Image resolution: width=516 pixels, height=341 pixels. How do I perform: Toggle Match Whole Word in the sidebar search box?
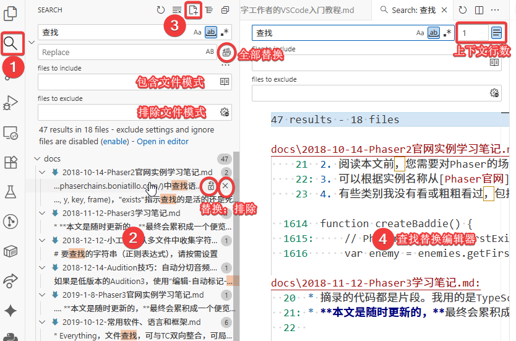[x=210, y=32]
